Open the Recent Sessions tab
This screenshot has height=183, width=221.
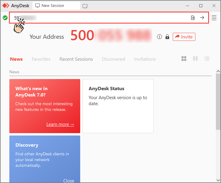(76, 59)
